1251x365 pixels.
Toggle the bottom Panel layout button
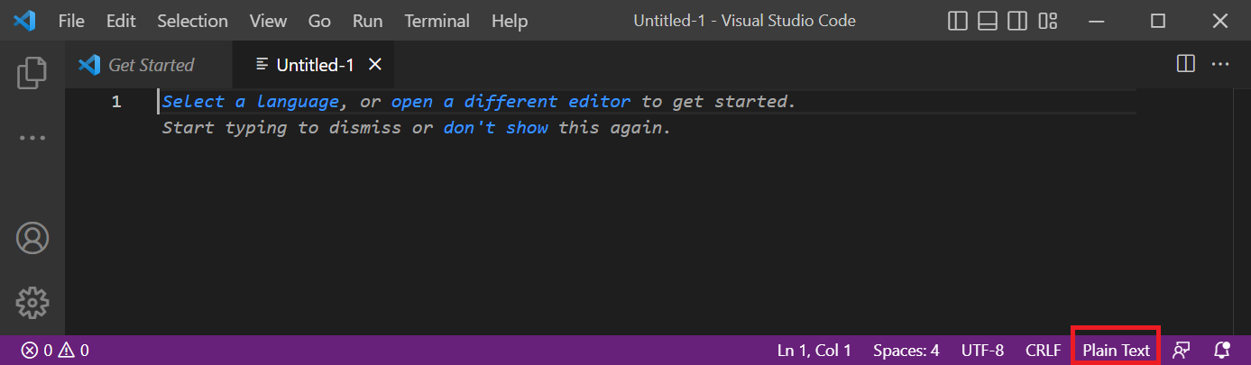tap(988, 21)
